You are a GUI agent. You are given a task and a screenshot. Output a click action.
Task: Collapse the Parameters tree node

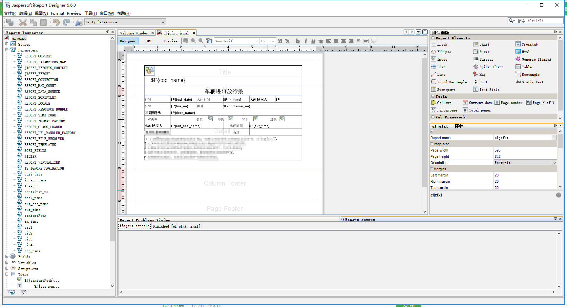click(7, 50)
